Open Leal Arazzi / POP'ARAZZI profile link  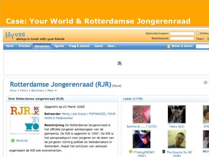tap(88, 114)
